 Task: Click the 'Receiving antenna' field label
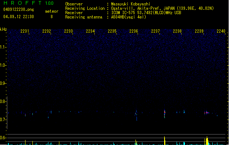pos(84,17)
